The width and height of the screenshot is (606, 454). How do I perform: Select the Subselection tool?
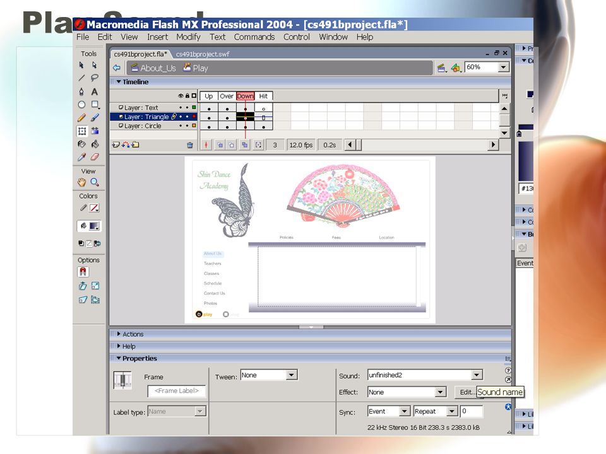[x=94, y=65]
